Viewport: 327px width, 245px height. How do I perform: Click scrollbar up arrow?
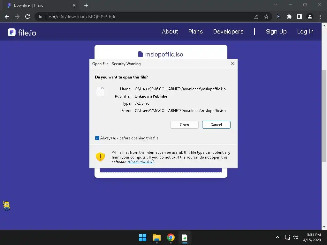(x=324, y=26)
